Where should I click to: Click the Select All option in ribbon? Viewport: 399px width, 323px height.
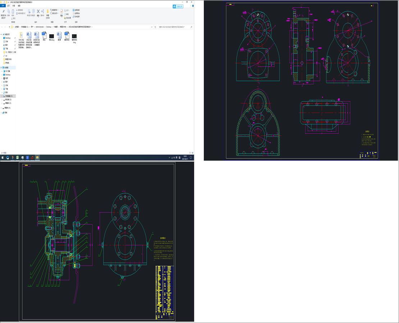(77, 10)
